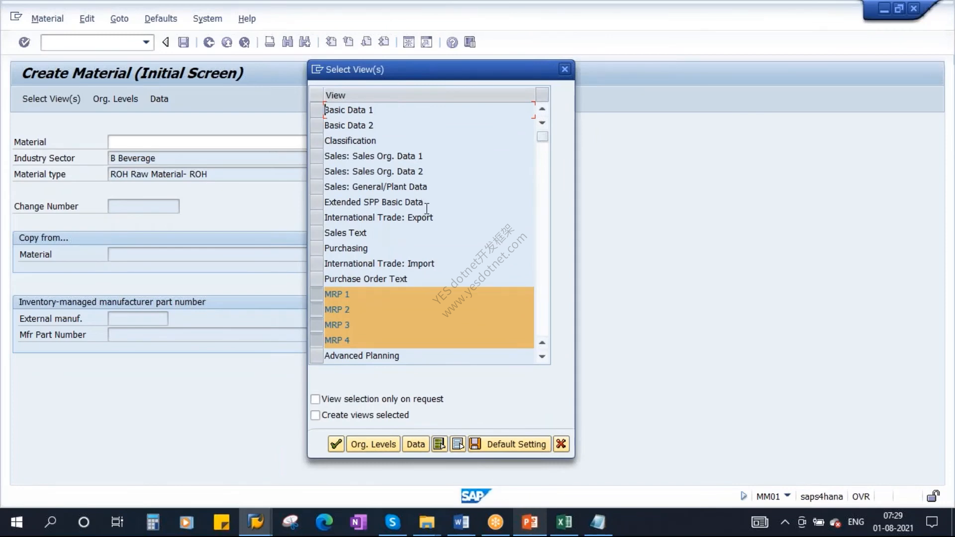Open the Edit menu

[x=87, y=18]
